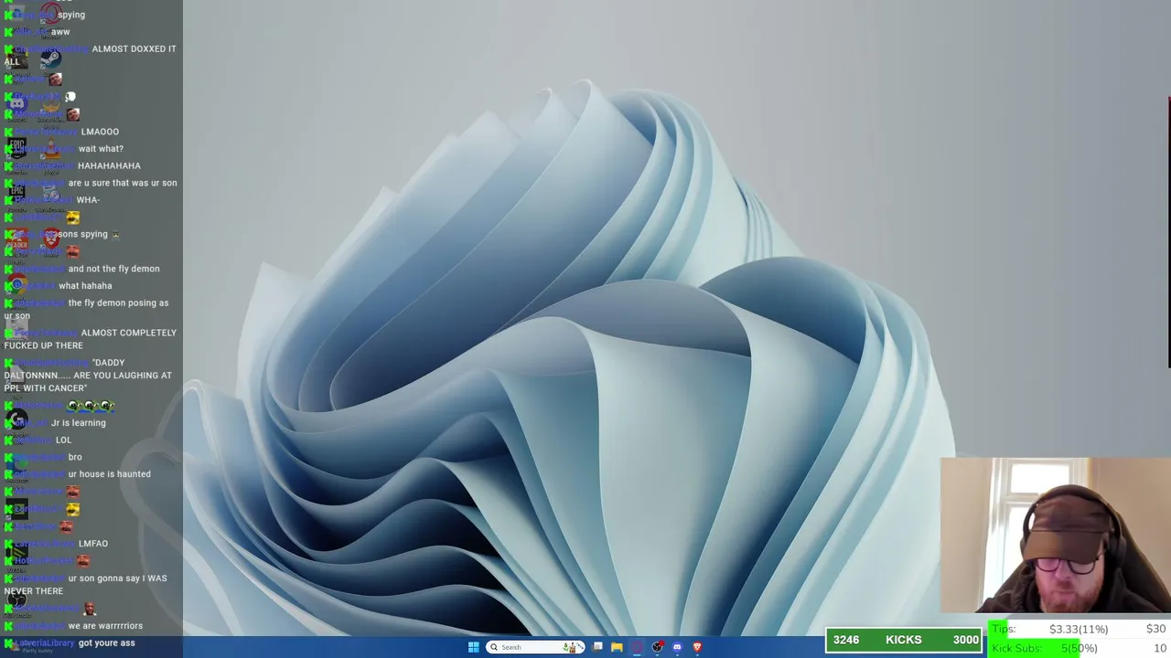Screen dimensions: 1171x658
Task: Select the Logitech G desktop shortcut
Action: pyautogui.click(x=16, y=419)
